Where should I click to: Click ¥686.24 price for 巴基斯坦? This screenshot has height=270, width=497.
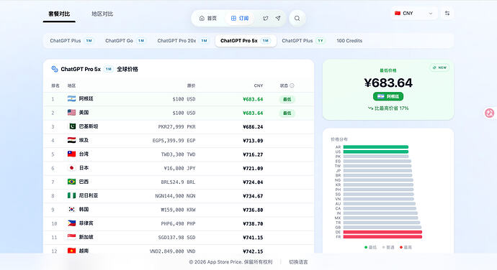[253, 127]
